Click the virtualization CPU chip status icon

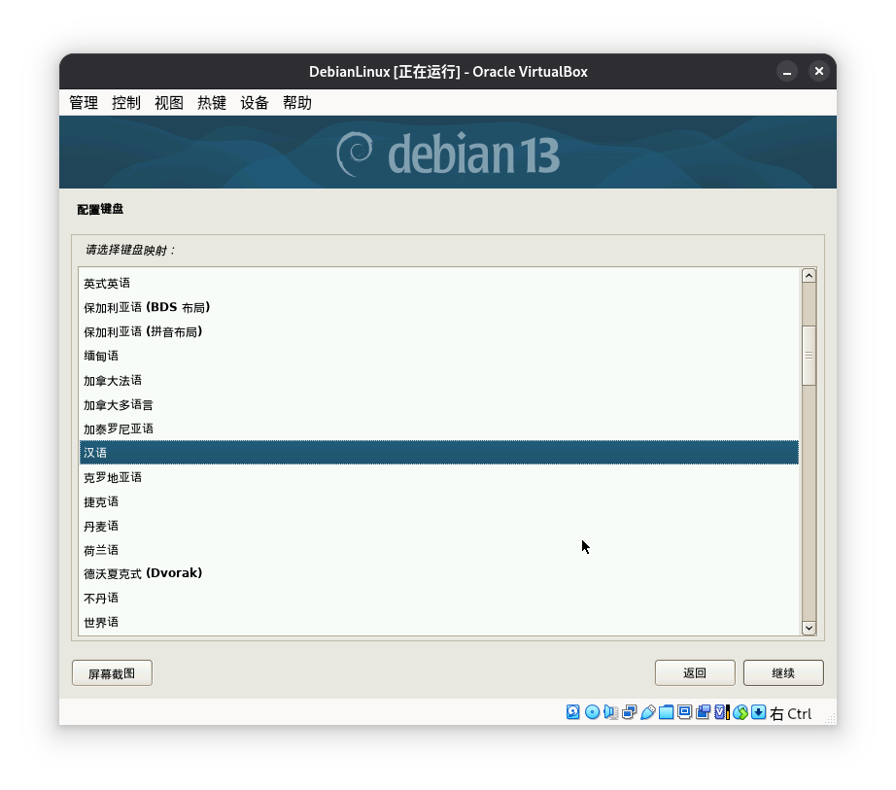722,711
